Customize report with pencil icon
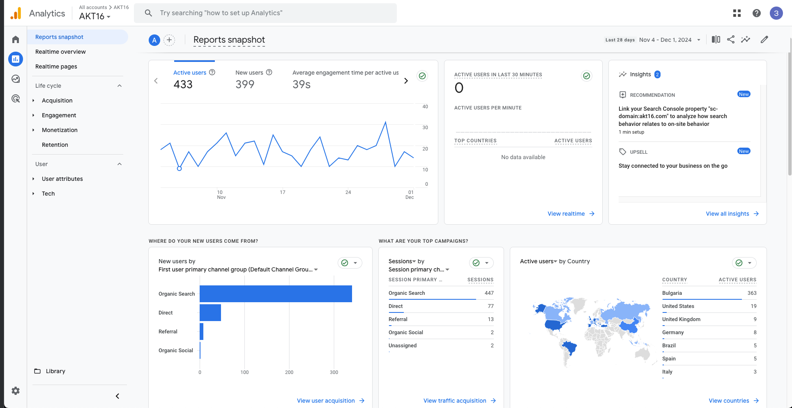 click(764, 39)
